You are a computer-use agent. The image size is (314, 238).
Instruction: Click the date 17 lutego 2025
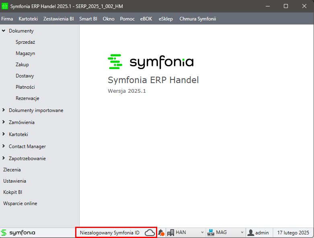(x=293, y=233)
